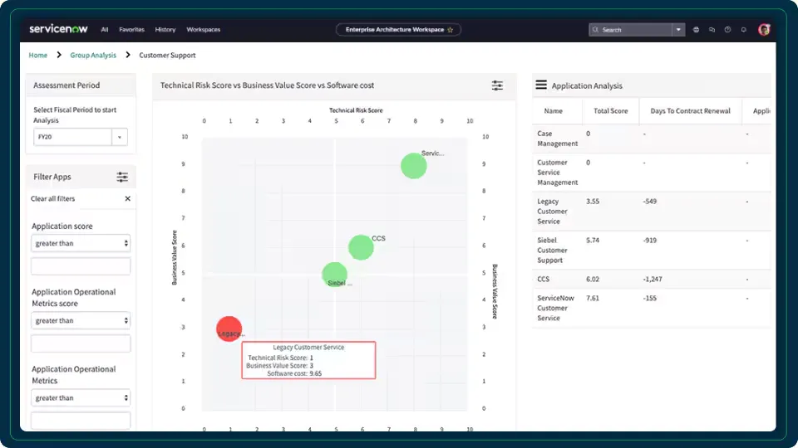
Task: Click the Legacy Customer Service tooltip title
Action: pos(308,348)
